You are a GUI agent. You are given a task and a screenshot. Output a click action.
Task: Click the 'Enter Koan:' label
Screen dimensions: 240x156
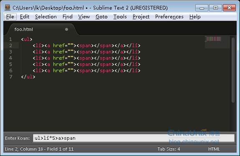(x=17, y=138)
